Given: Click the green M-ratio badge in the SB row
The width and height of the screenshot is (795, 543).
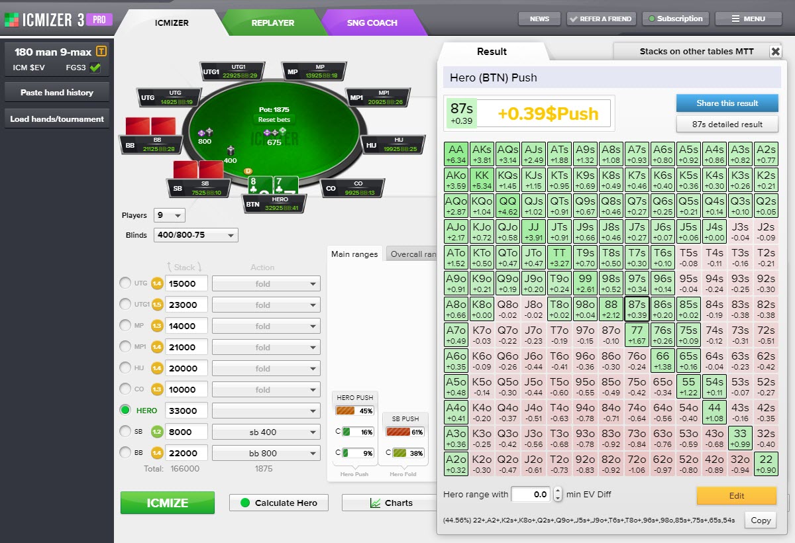Looking at the screenshot, I should coord(157,432).
